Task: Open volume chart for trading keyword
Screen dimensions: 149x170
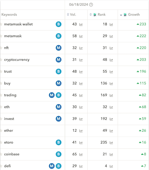Action: (81, 95)
